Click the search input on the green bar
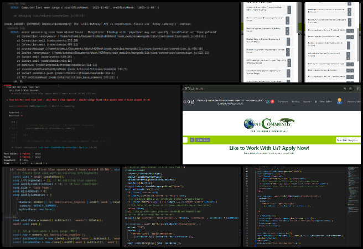The image size is (363, 249). pyautogui.click(x=185, y=140)
